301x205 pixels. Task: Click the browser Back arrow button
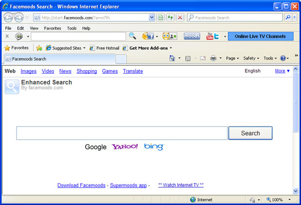point(8,17)
